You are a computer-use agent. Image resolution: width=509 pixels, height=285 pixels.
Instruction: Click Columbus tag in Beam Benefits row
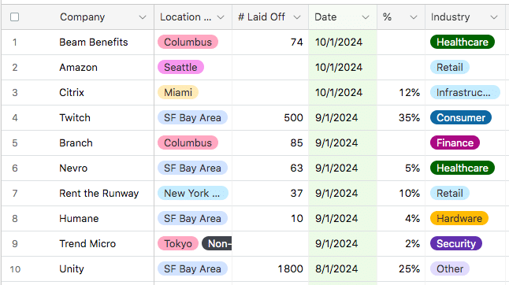tap(188, 42)
